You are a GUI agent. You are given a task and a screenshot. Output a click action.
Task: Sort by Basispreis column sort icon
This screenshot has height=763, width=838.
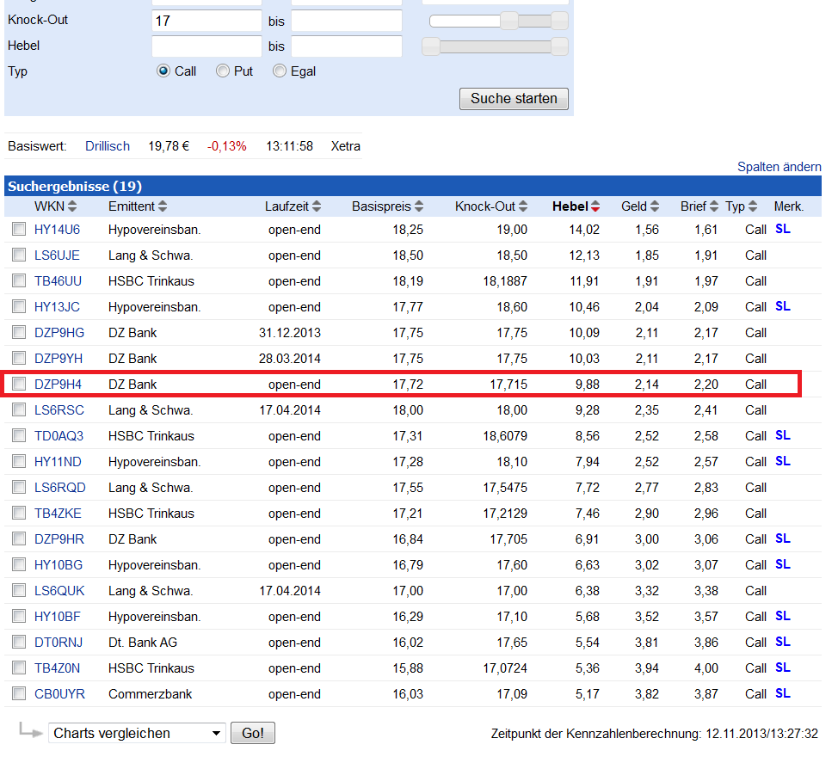point(419,206)
